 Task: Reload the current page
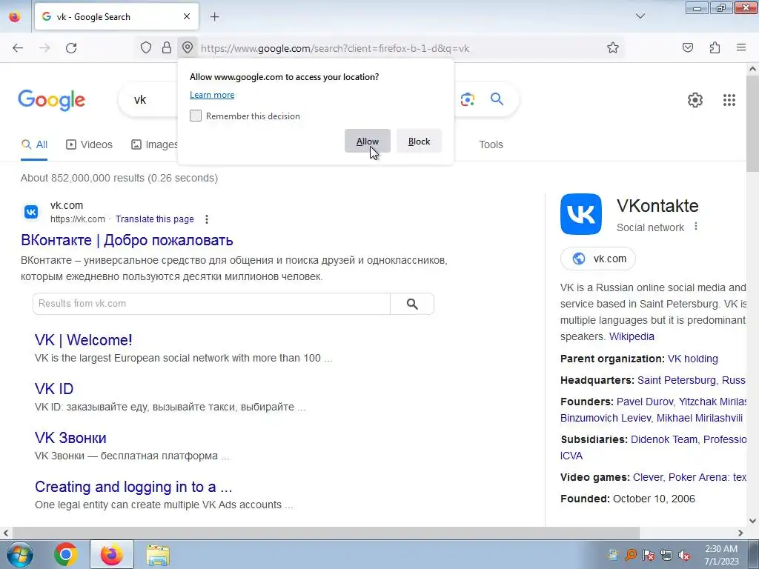(71, 48)
